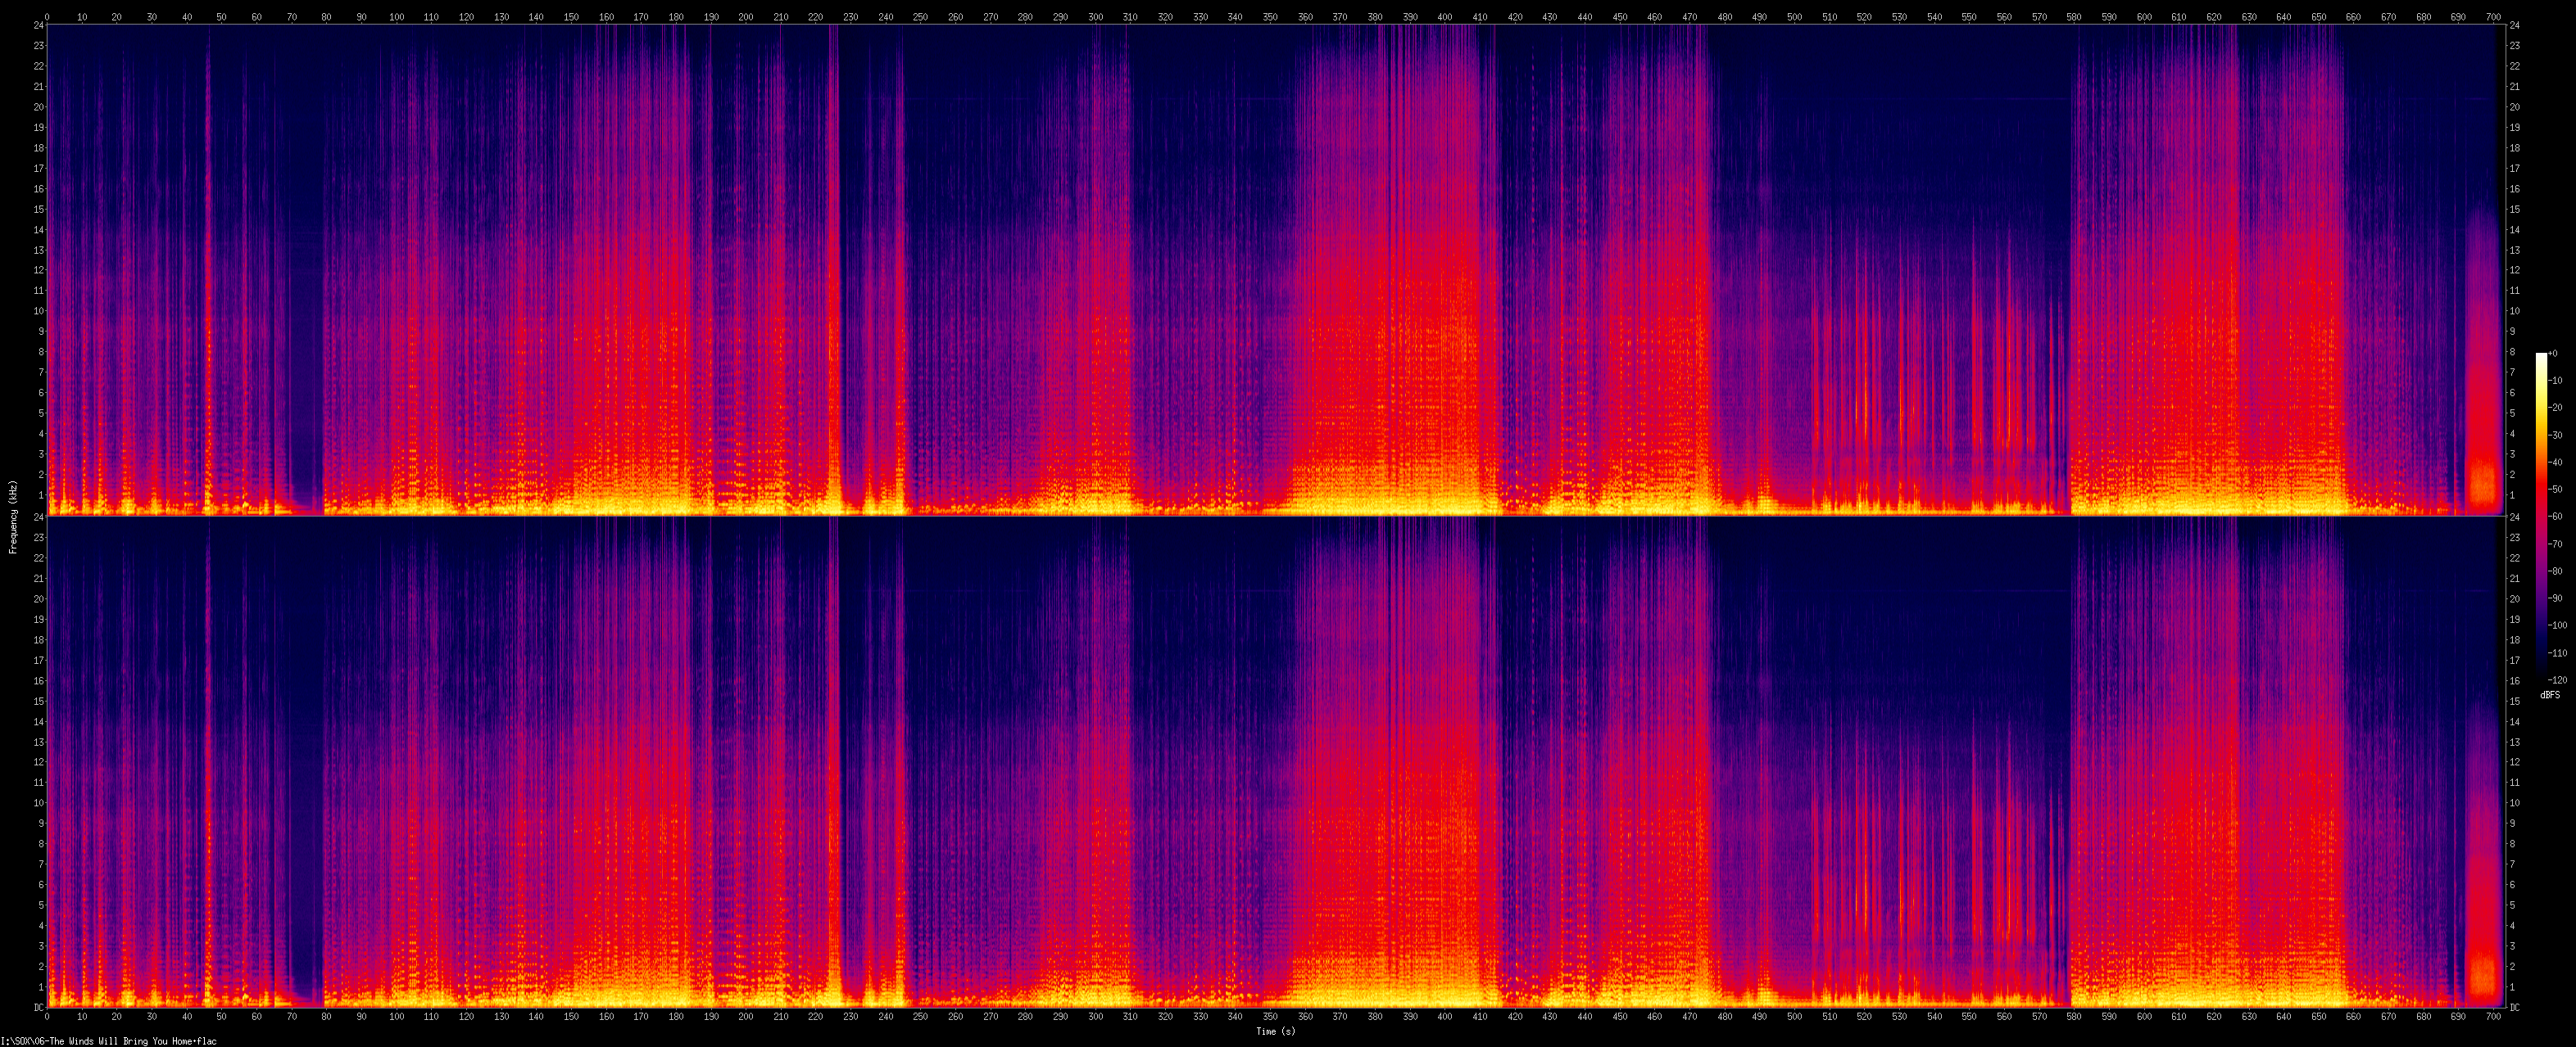
Task: Click the 0 tick on top time axis
Action: [47, 17]
